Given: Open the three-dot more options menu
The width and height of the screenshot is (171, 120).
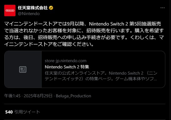Looking at the screenshot, I should 162,8.
